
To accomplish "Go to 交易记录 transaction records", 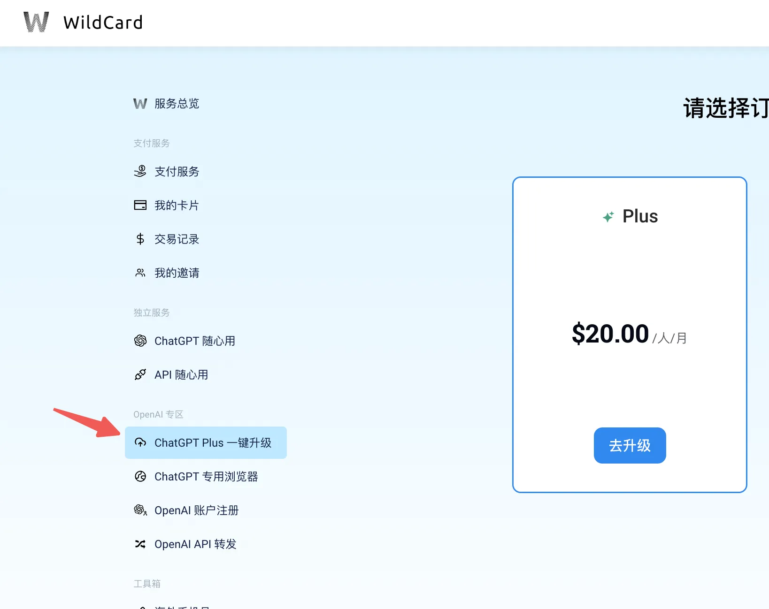I will [177, 239].
